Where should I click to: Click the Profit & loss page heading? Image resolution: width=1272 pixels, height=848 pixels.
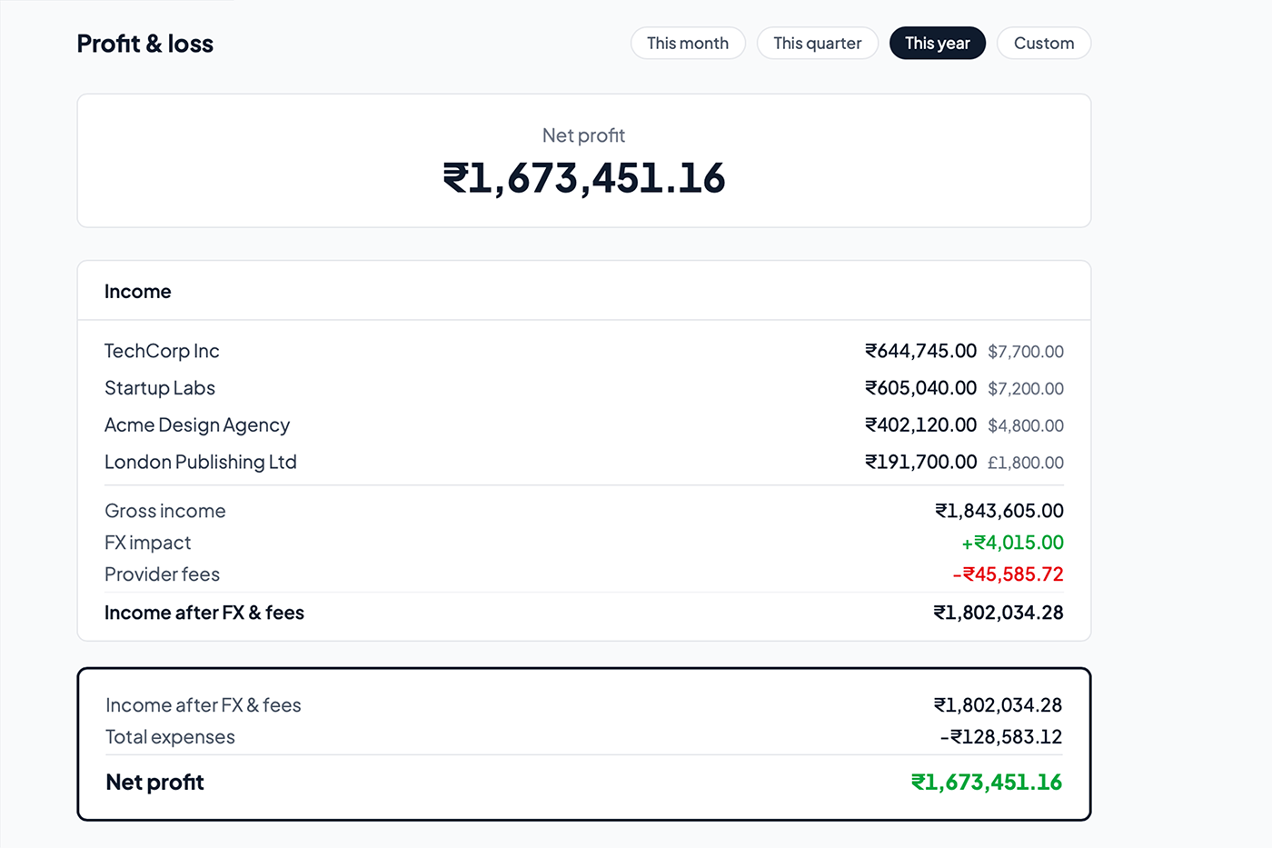point(145,44)
